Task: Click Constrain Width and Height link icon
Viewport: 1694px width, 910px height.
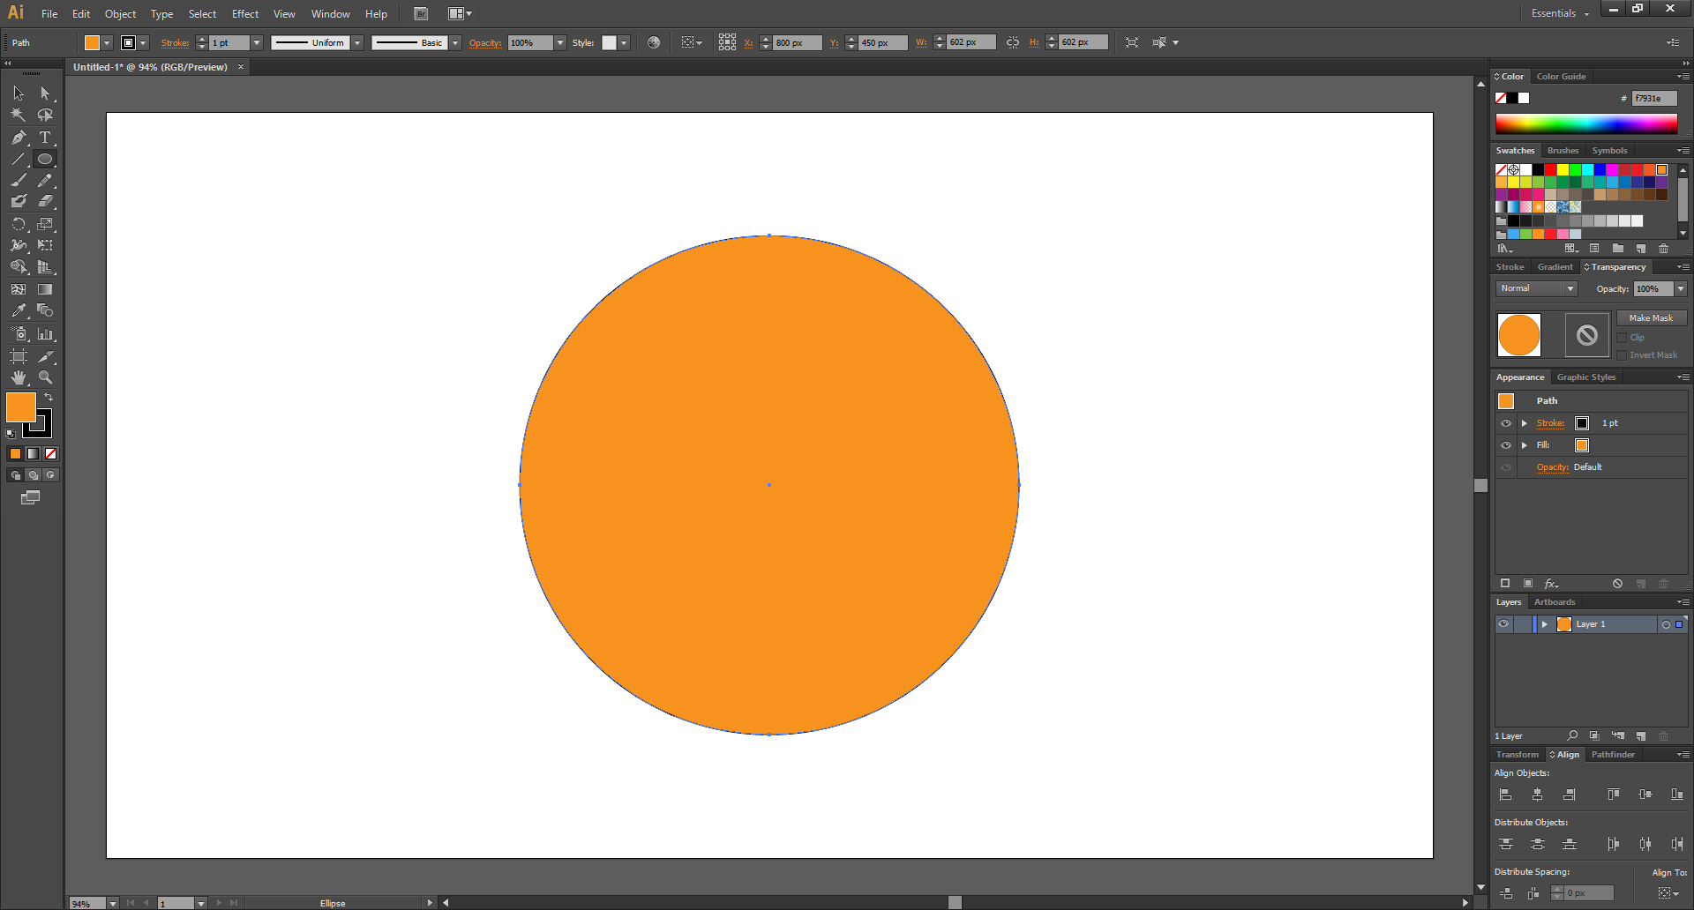Action: [x=1013, y=42]
